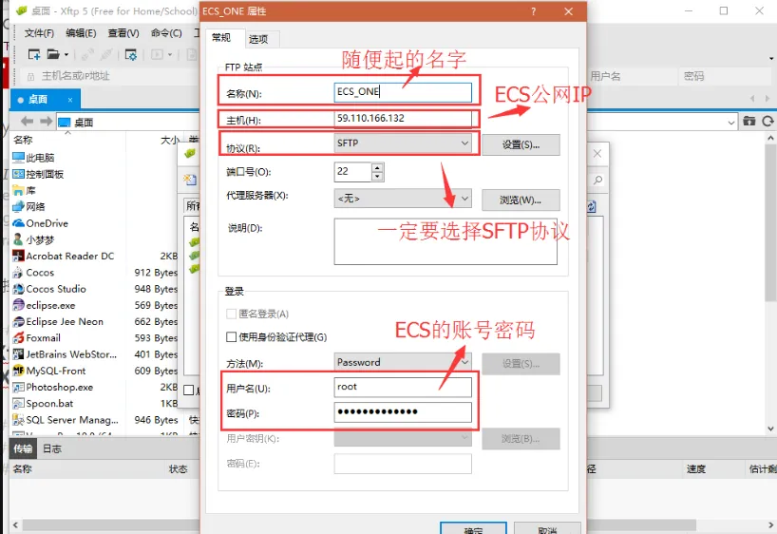Close the sessions window behind the dialog
Screen dimensions: 777x534
coord(597,154)
